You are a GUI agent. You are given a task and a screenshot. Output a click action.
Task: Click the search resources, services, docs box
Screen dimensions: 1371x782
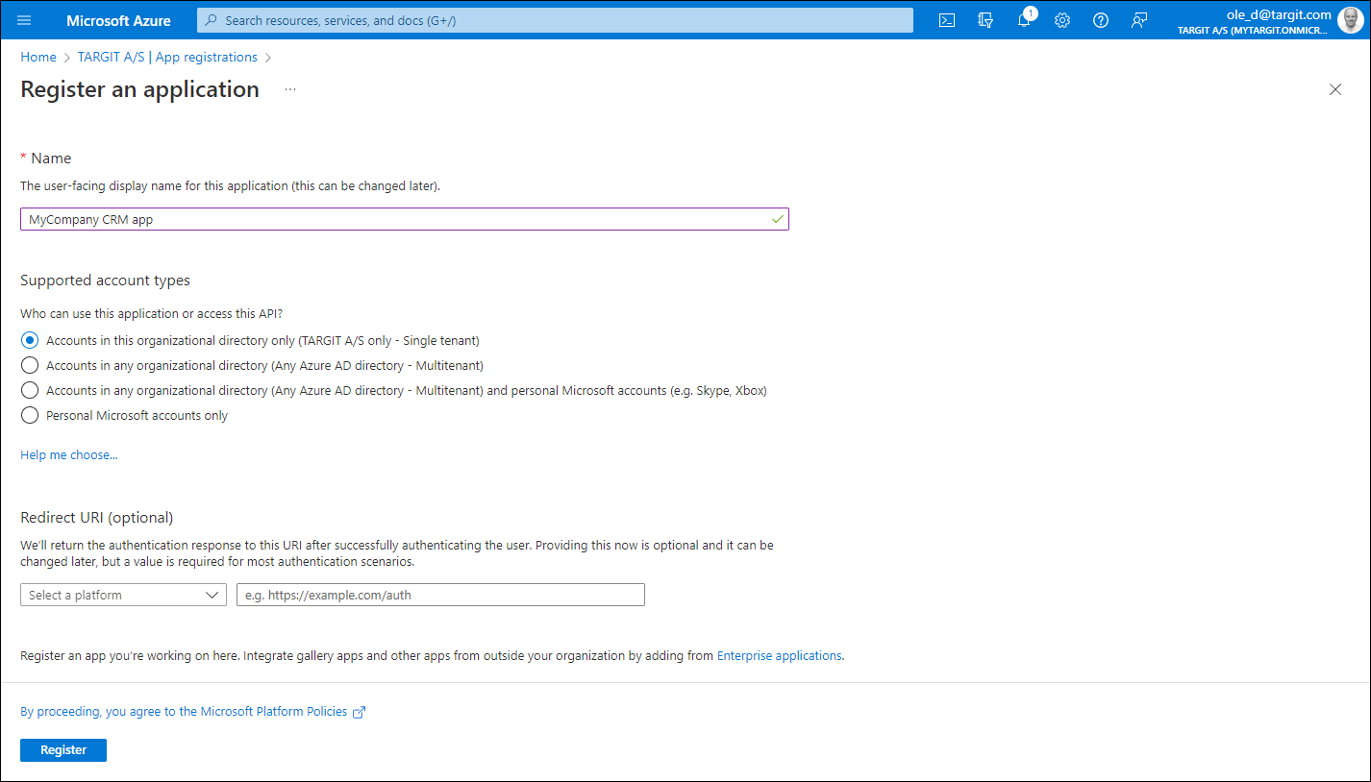point(555,20)
